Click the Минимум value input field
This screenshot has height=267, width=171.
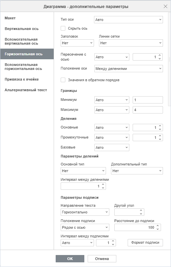(148, 100)
